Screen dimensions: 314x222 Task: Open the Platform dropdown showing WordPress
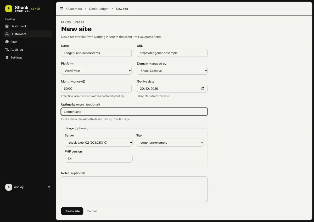[x=96, y=71]
